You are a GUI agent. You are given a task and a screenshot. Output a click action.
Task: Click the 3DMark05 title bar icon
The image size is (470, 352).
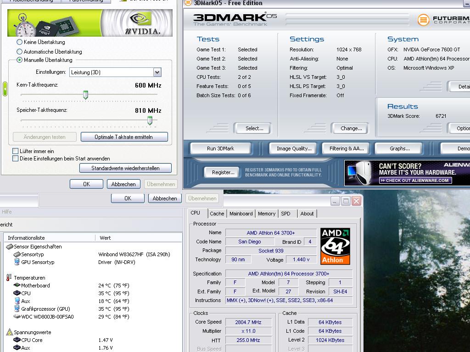(x=188, y=3)
